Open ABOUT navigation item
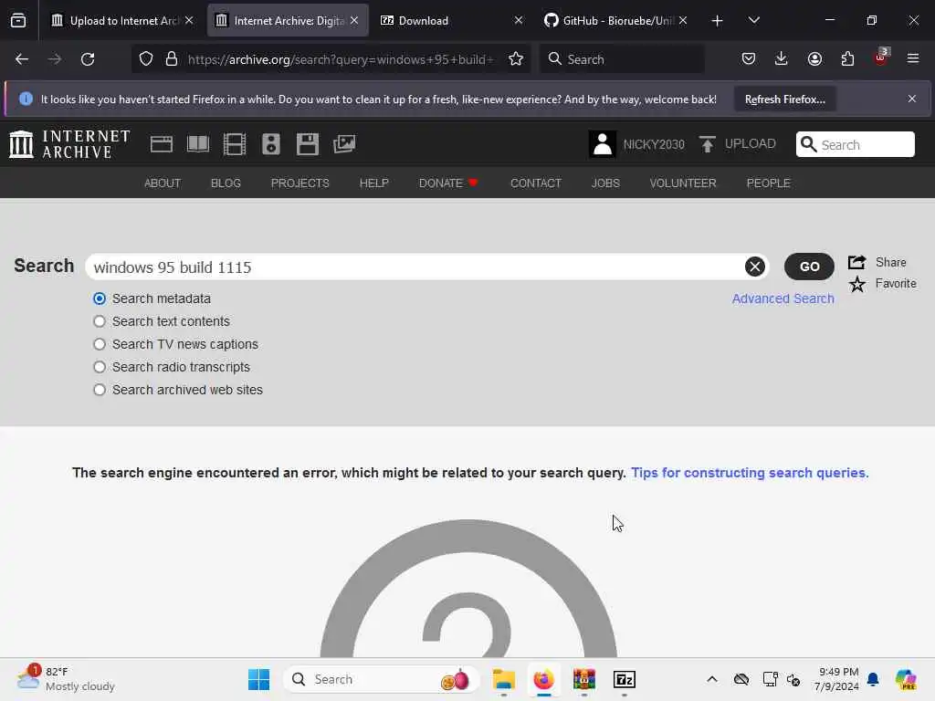This screenshot has width=935, height=701. (163, 183)
